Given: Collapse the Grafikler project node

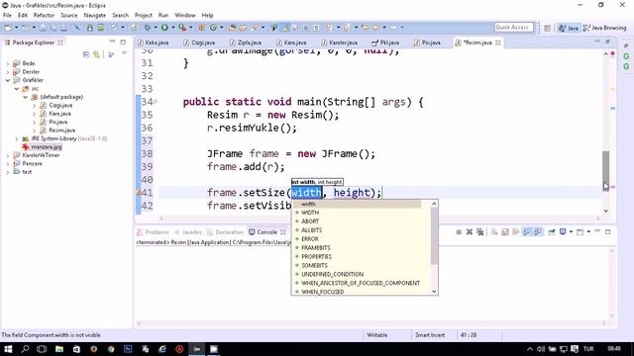Looking at the screenshot, I should (x=7, y=80).
